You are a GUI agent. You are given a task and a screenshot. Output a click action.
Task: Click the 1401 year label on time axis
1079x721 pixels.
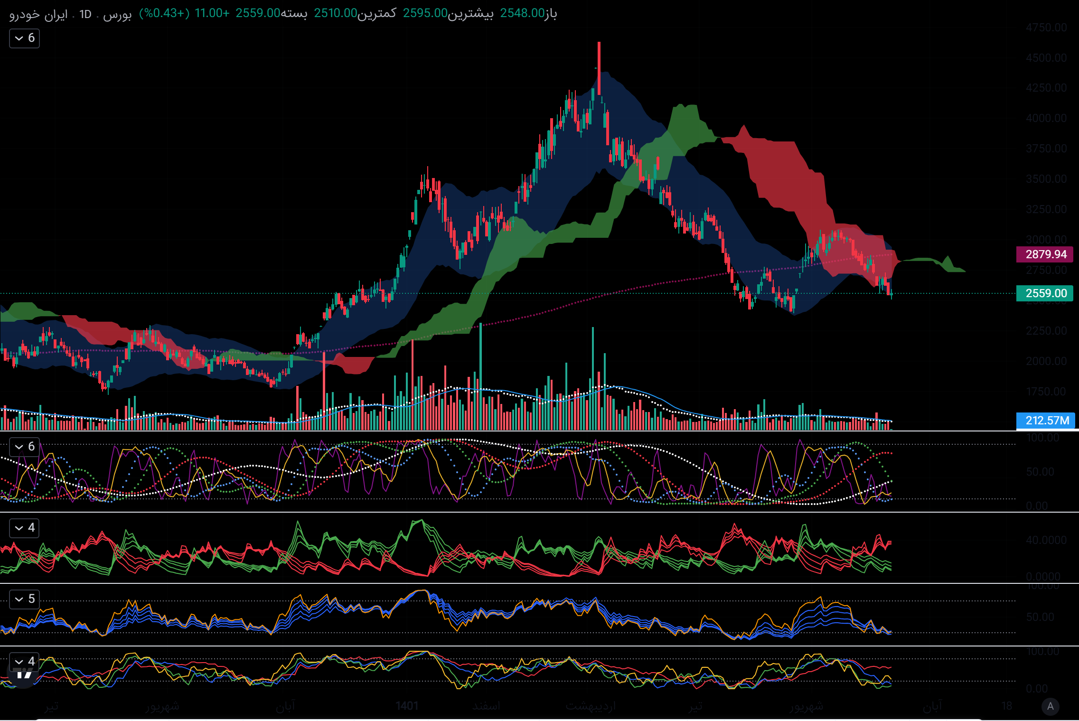pyautogui.click(x=407, y=706)
